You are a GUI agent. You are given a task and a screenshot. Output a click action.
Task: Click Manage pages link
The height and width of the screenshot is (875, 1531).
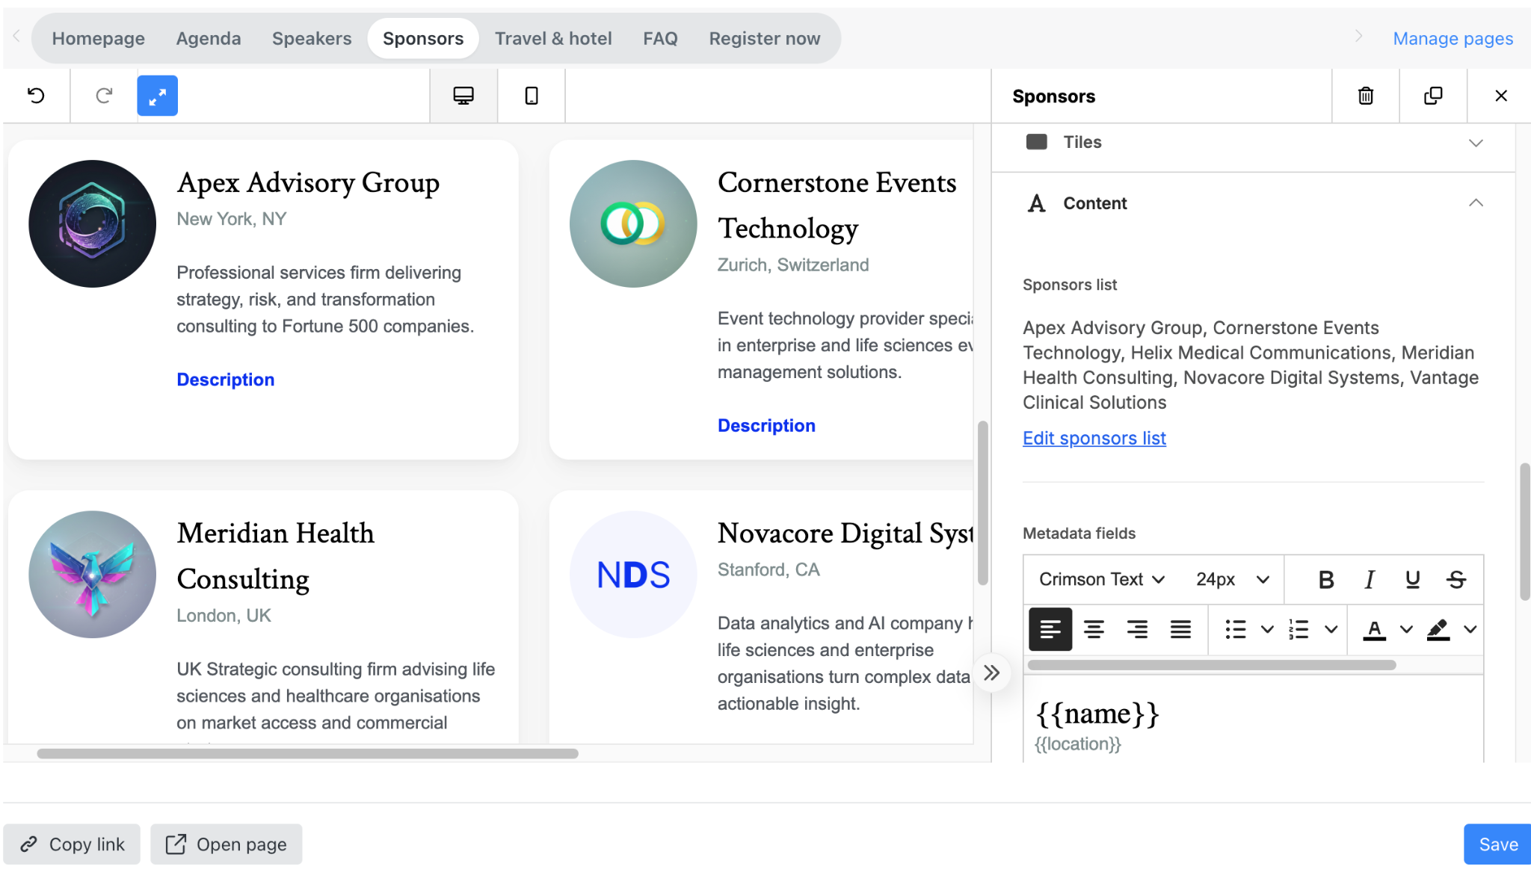point(1453,38)
